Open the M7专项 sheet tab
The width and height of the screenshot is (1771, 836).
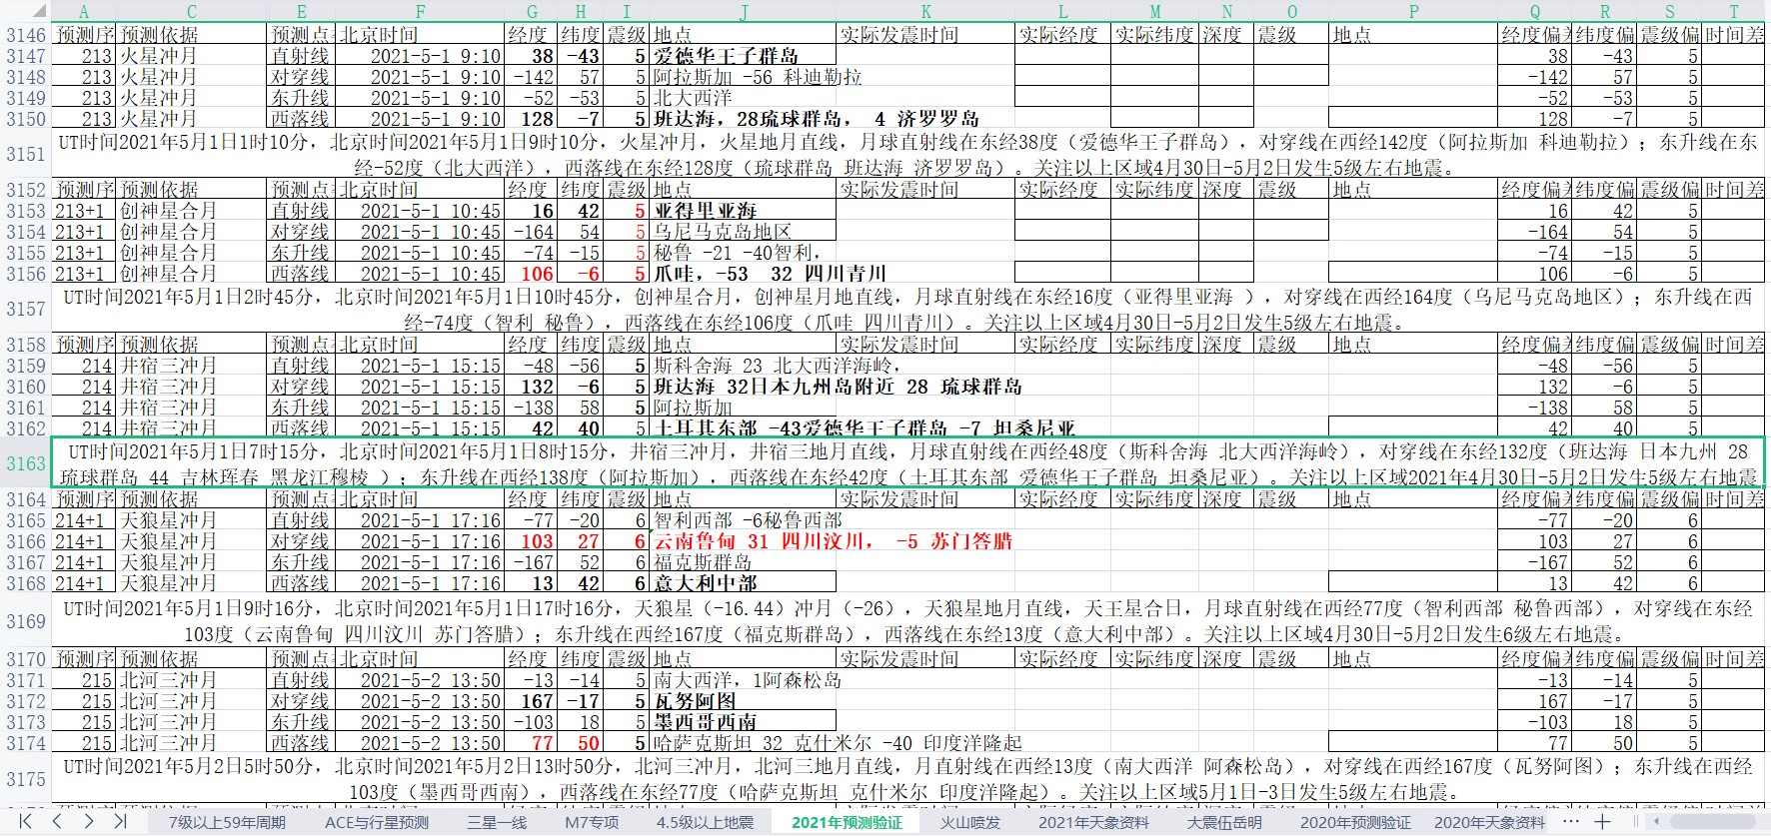tap(592, 822)
